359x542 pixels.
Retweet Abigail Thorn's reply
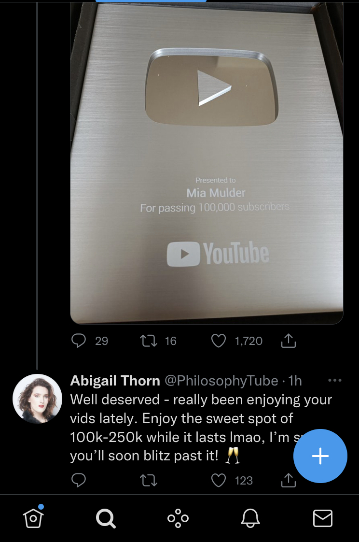pyautogui.click(x=149, y=480)
